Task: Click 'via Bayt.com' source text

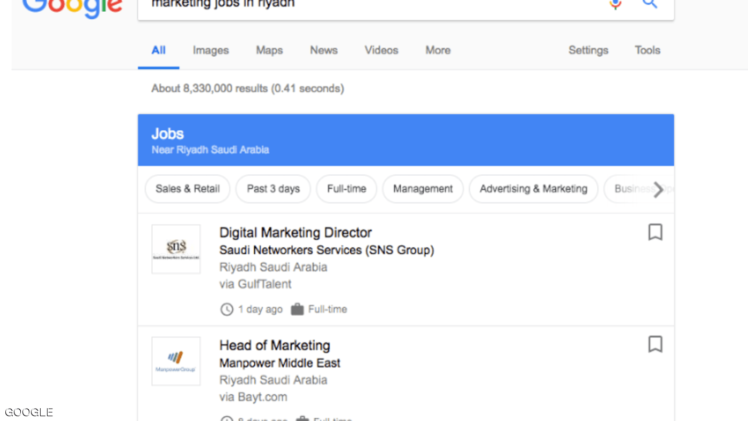Action: pos(253,397)
